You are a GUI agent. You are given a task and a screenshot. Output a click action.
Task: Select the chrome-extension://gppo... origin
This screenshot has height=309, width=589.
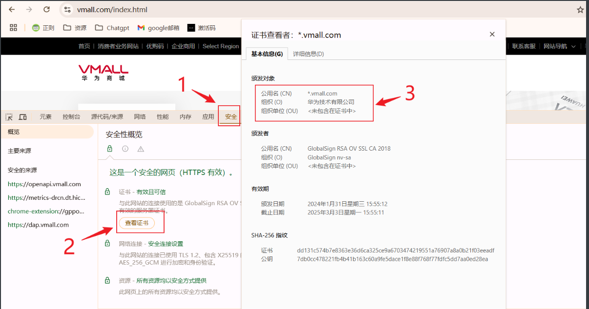pos(46,212)
